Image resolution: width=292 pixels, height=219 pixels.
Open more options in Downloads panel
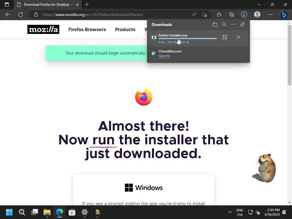click(233, 25)
